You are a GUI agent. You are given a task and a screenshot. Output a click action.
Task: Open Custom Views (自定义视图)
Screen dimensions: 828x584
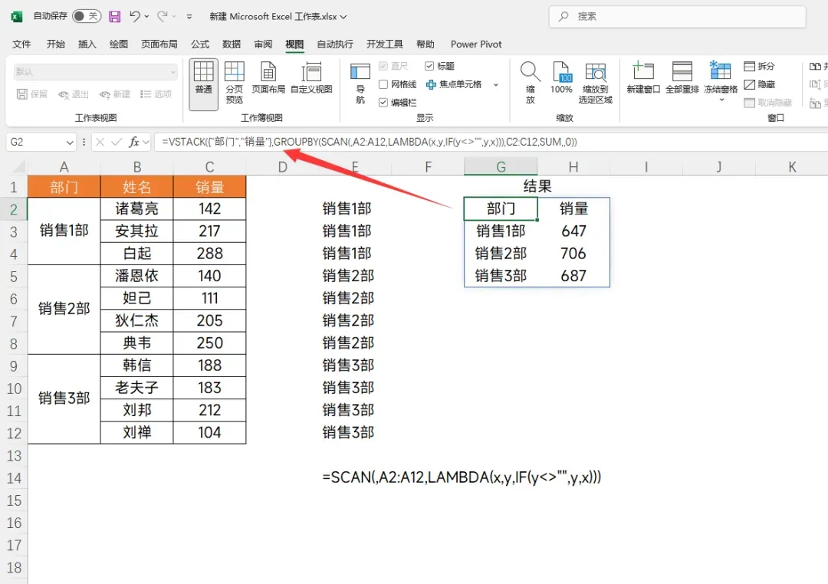(x=311, y=78)
